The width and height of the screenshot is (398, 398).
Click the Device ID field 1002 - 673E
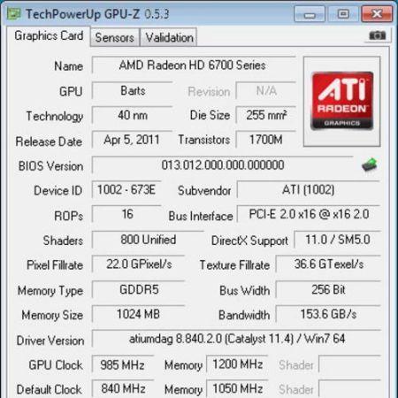coord(126,189)
